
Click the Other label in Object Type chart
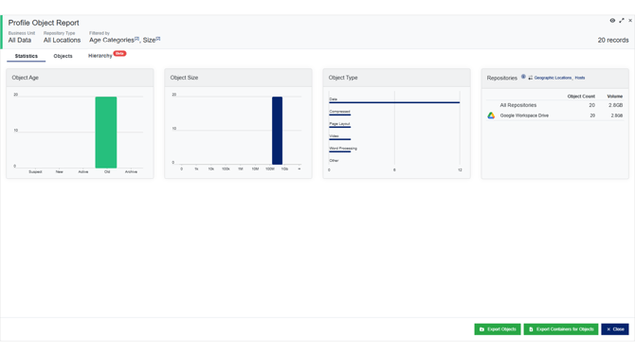(334, 161)
